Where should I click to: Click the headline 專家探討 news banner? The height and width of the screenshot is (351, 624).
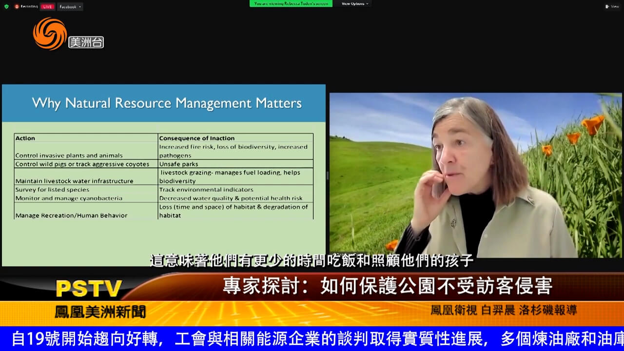[x=387, y=286]
